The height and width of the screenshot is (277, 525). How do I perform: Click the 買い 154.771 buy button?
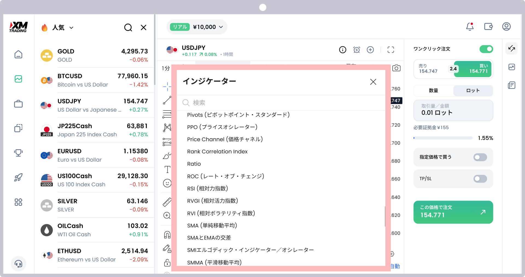click(473, 69)
